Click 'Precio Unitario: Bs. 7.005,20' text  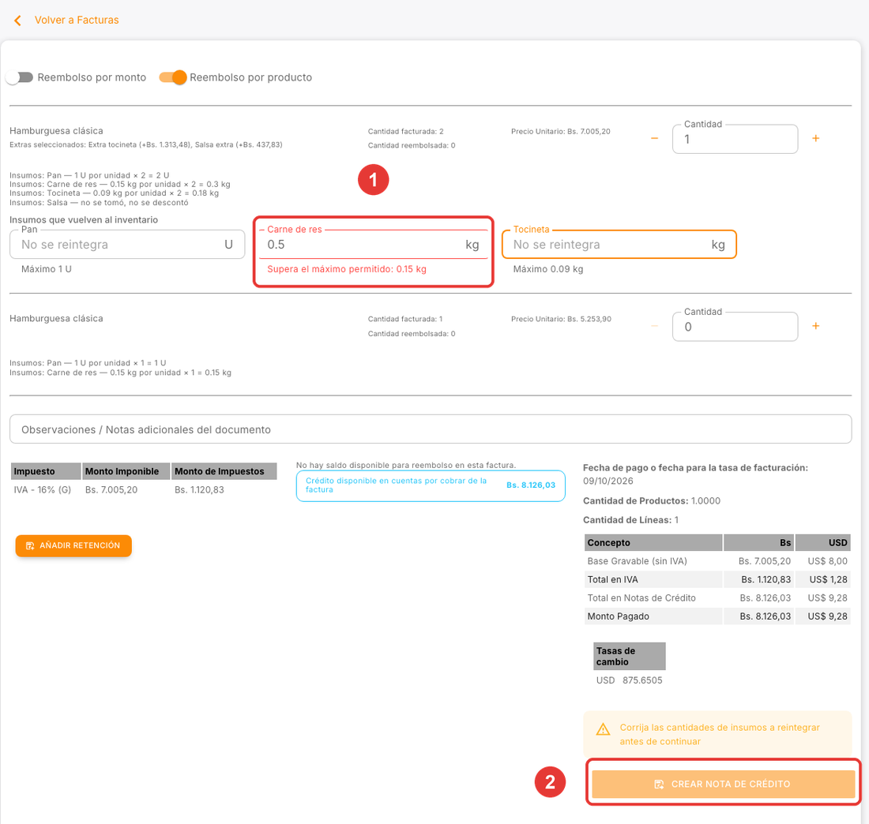pyautogui.click(x=560, y=132)
